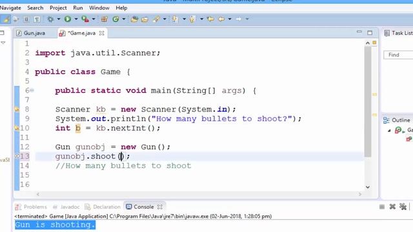The width and height of the screenshot is (413, 232).
Task: Switch to the Outline view tab
Action: coord(398,121)
